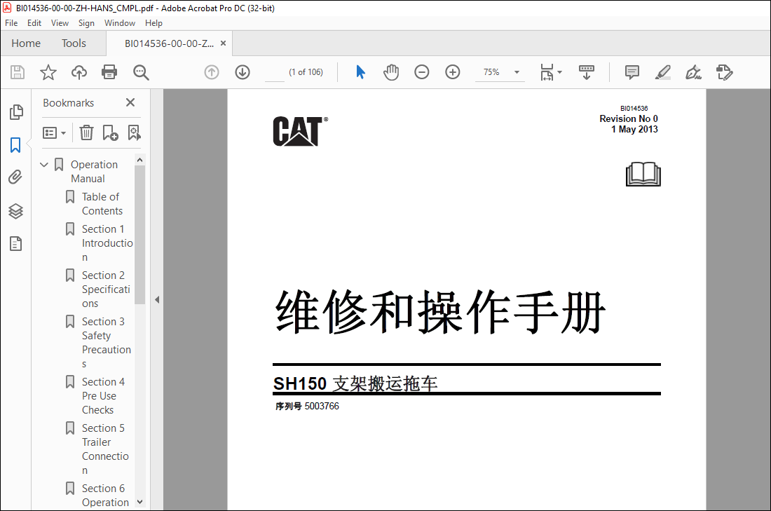Zoom in with plus button
This screenshot has width=771, height=511.
pyautogui.click(x=452, y=72)
